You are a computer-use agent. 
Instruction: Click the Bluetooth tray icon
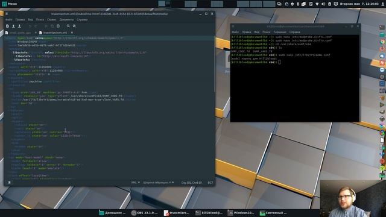pyautogui.click(x=298, y=4)
